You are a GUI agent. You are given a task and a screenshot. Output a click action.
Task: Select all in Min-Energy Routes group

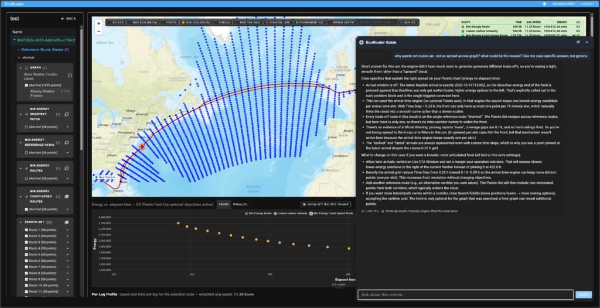pyautogui.click(x=66, y=169)
